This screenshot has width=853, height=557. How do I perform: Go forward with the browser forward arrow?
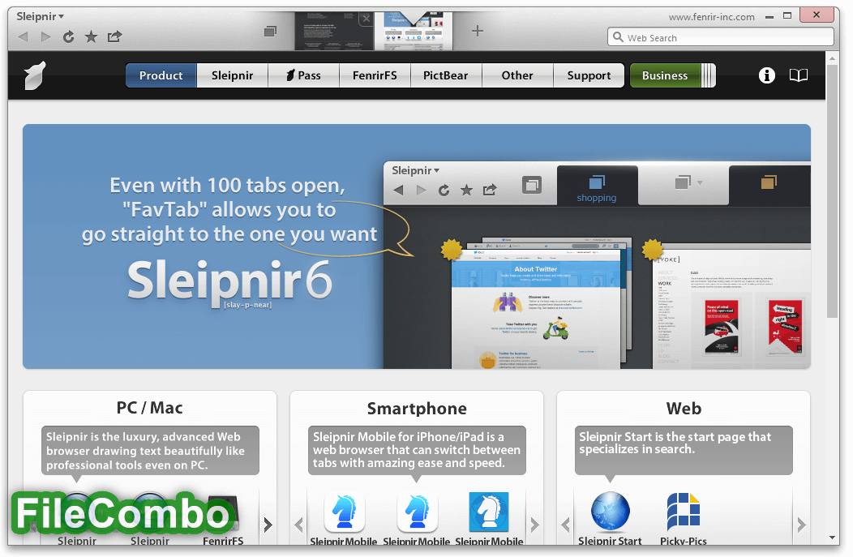tap(45, 37)
